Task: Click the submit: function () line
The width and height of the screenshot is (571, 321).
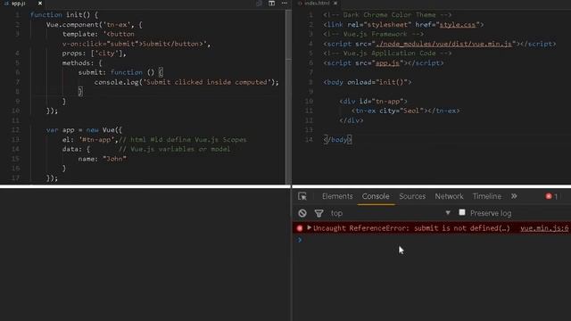Action: pyautogui.click(x=120, y=72)
